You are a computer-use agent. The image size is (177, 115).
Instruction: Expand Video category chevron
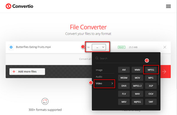(x=112, y=83)
